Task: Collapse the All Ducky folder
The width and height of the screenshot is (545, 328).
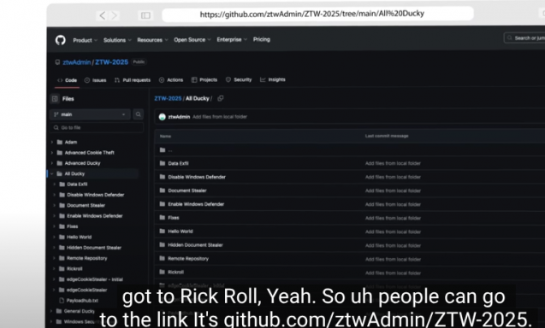Action: click(52, 173)
